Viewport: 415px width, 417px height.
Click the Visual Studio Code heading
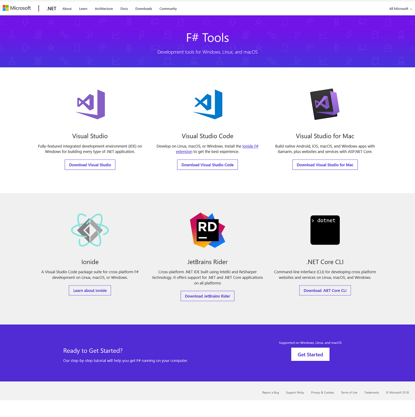208,136
